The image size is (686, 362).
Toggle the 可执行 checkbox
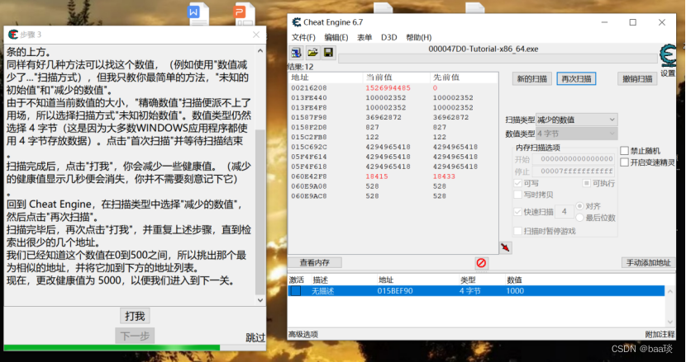tap(587, 183)
